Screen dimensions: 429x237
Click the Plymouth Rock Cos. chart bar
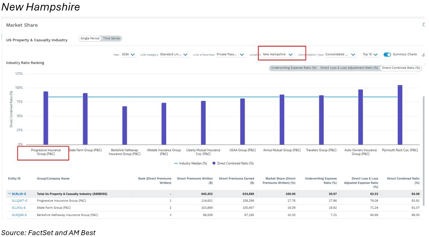(x=400, y=115)
